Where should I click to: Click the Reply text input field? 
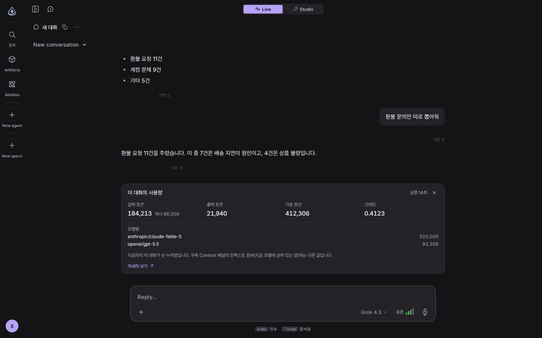pos(283,297)
